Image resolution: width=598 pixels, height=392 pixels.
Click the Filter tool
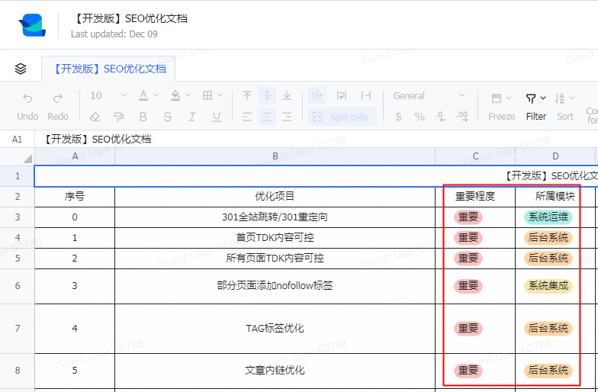536,106
